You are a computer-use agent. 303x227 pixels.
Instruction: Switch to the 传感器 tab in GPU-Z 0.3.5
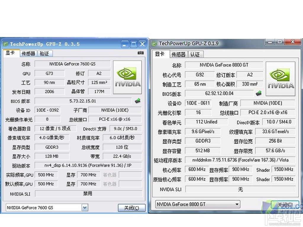click(x=28, y=53)
